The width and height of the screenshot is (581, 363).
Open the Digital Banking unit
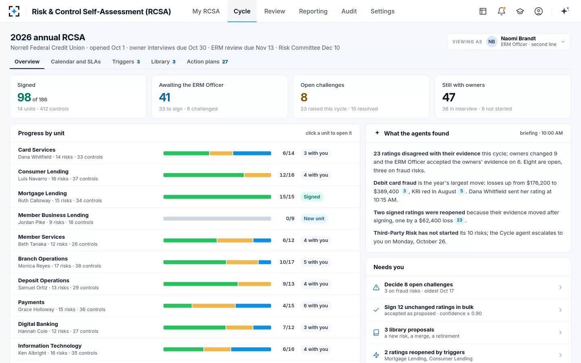pyautogui.click(x=185, y=328)
